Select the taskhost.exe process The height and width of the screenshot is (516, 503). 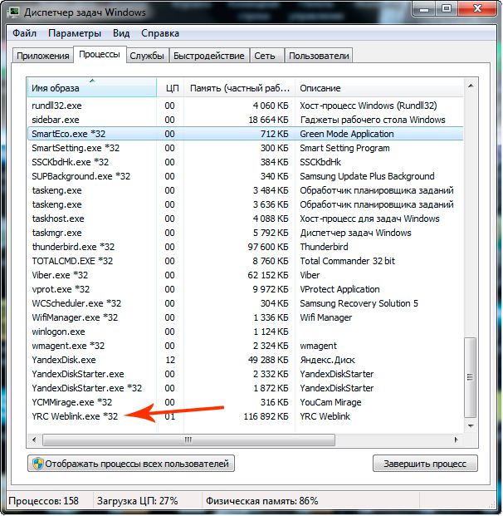click(x=245, y=219)
